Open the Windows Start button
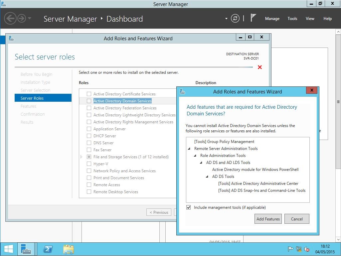 tap(8, 249)
